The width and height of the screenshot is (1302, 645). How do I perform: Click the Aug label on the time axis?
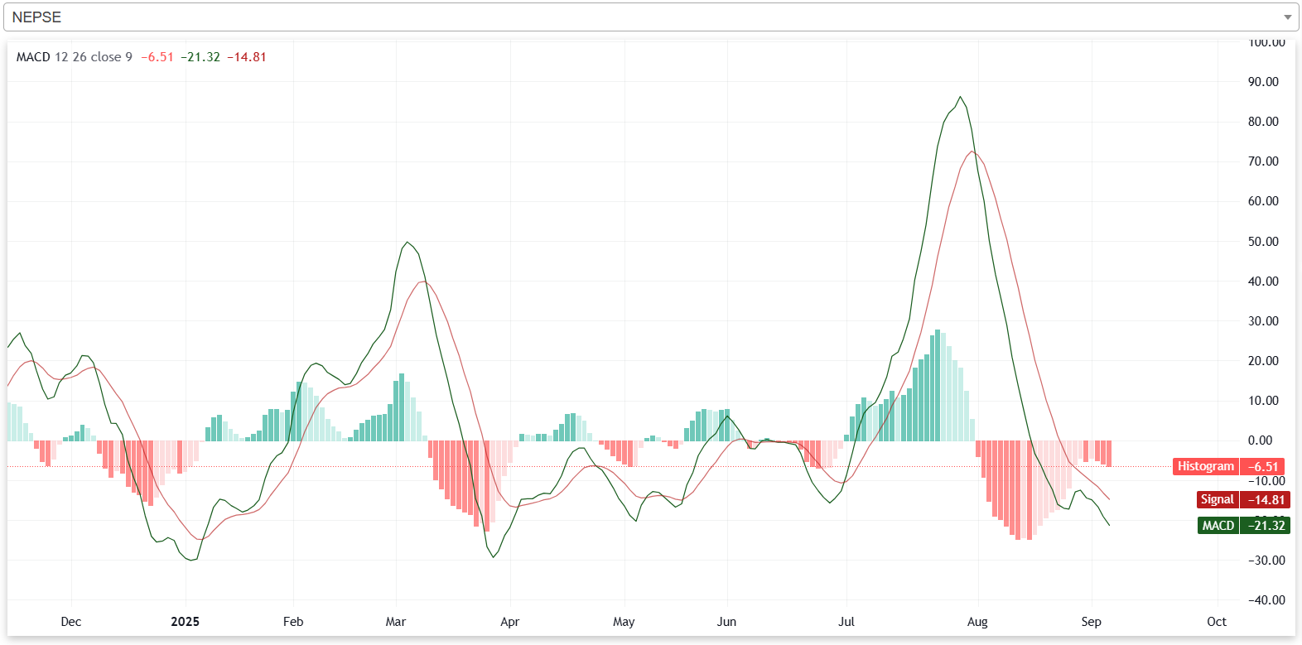pos(977,622)
